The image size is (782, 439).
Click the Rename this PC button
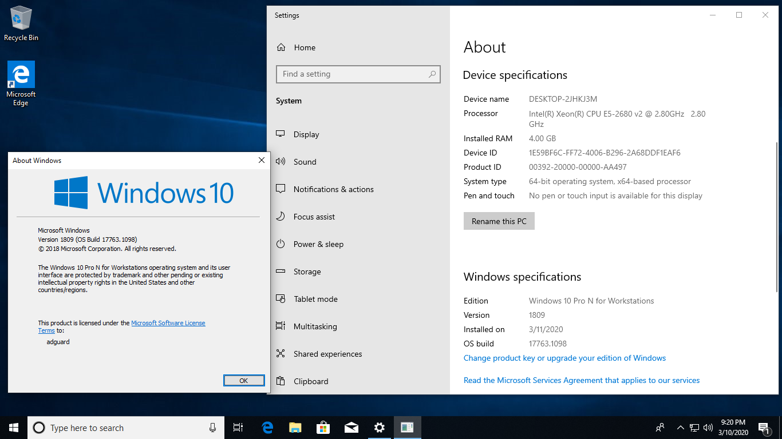tap(499, 221)
